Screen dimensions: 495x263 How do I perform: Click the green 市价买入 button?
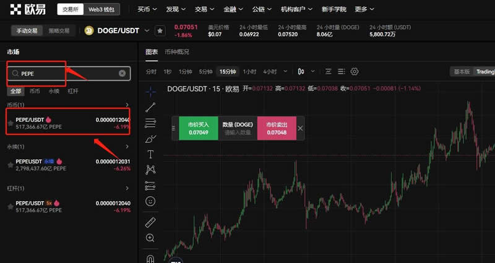[x=199, y=128]
